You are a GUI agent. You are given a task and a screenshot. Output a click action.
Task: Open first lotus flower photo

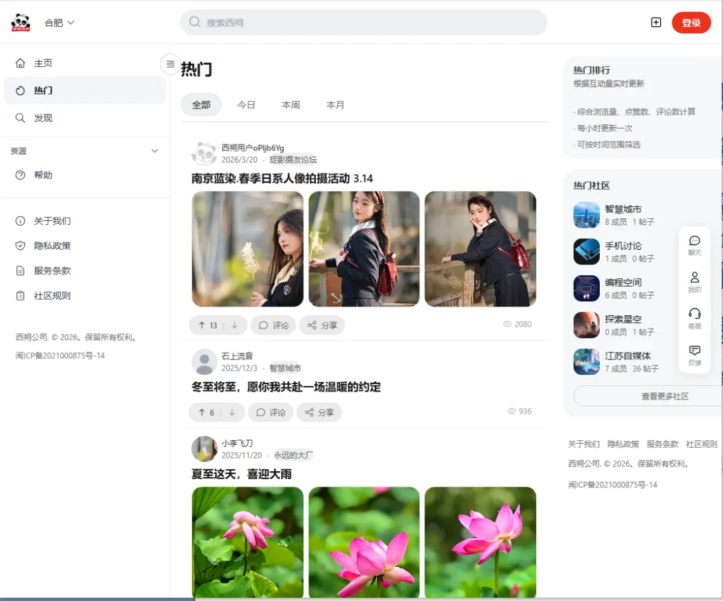tap(248, 543)
